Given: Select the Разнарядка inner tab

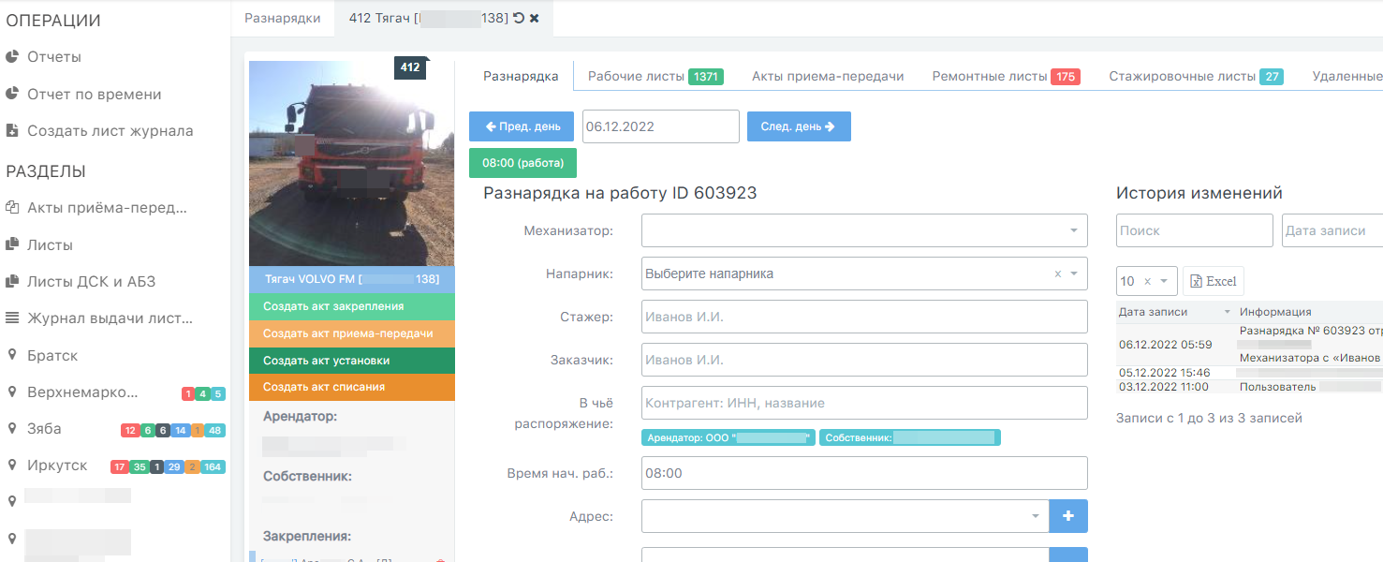Looking at the screenshot, I should pos(521,76).
